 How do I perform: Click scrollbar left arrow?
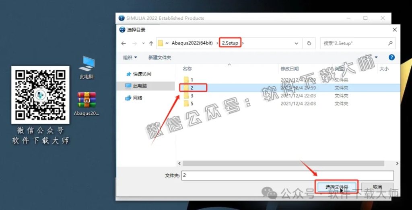pos(179,163)
